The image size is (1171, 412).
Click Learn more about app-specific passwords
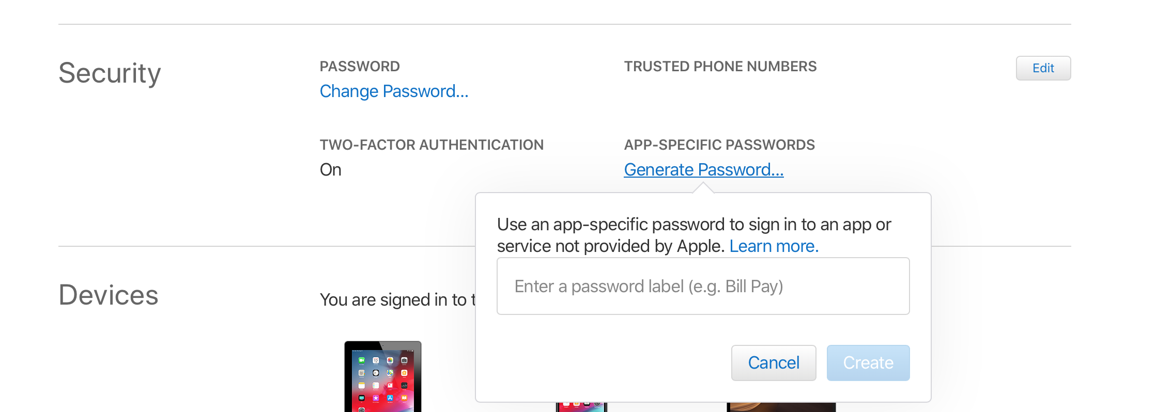(774, 246)
